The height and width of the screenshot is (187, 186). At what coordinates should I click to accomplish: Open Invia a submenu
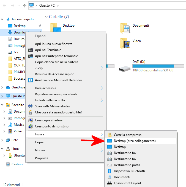point(65,134)
